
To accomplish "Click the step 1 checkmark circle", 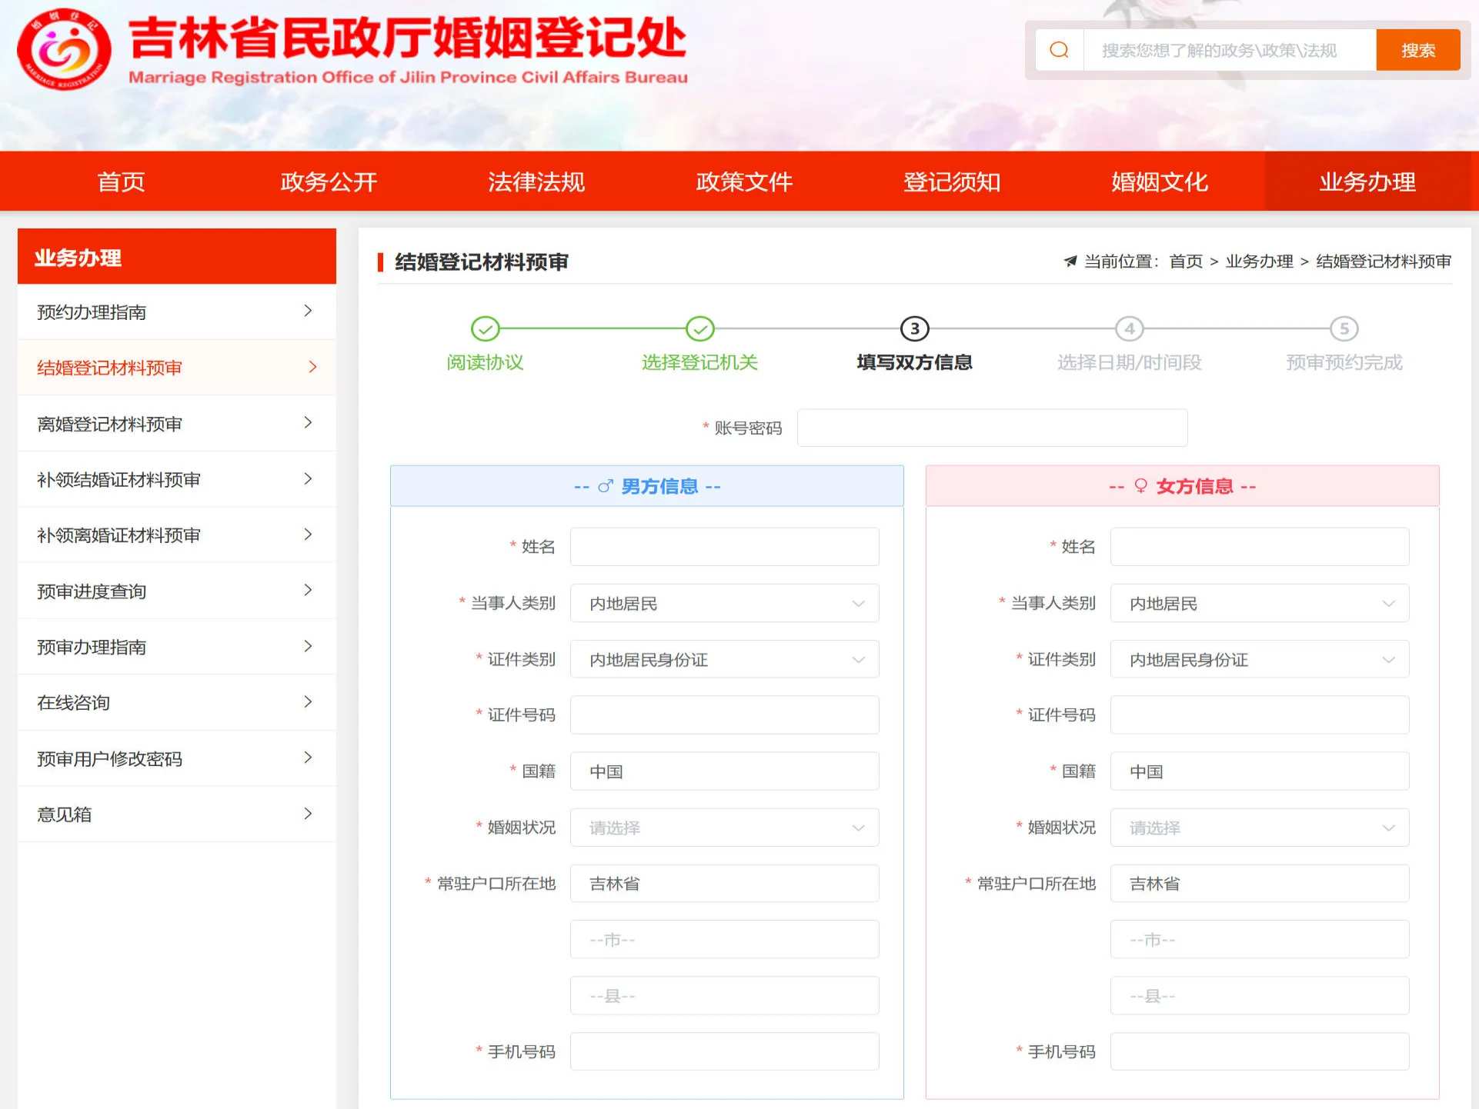I will point(485,329).
